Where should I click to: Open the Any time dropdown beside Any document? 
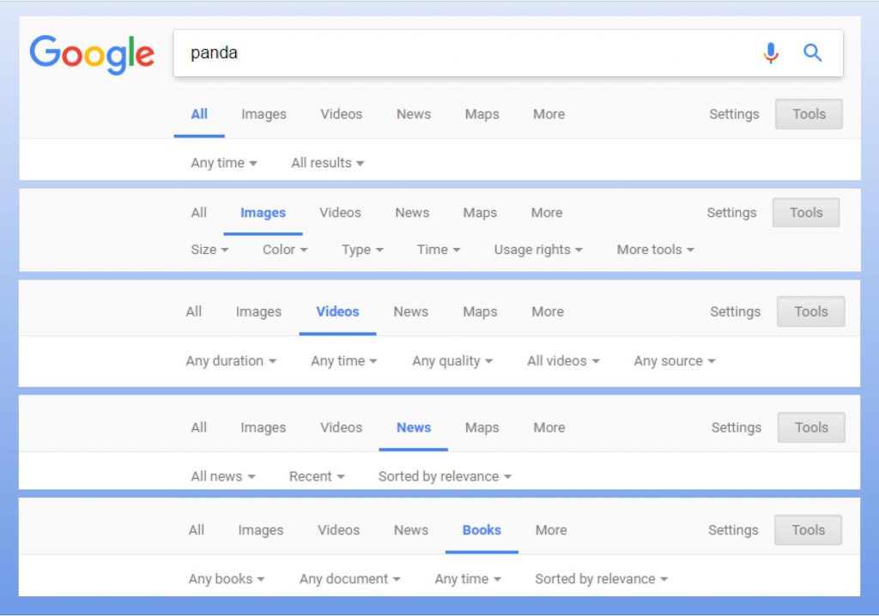point(468,579)
